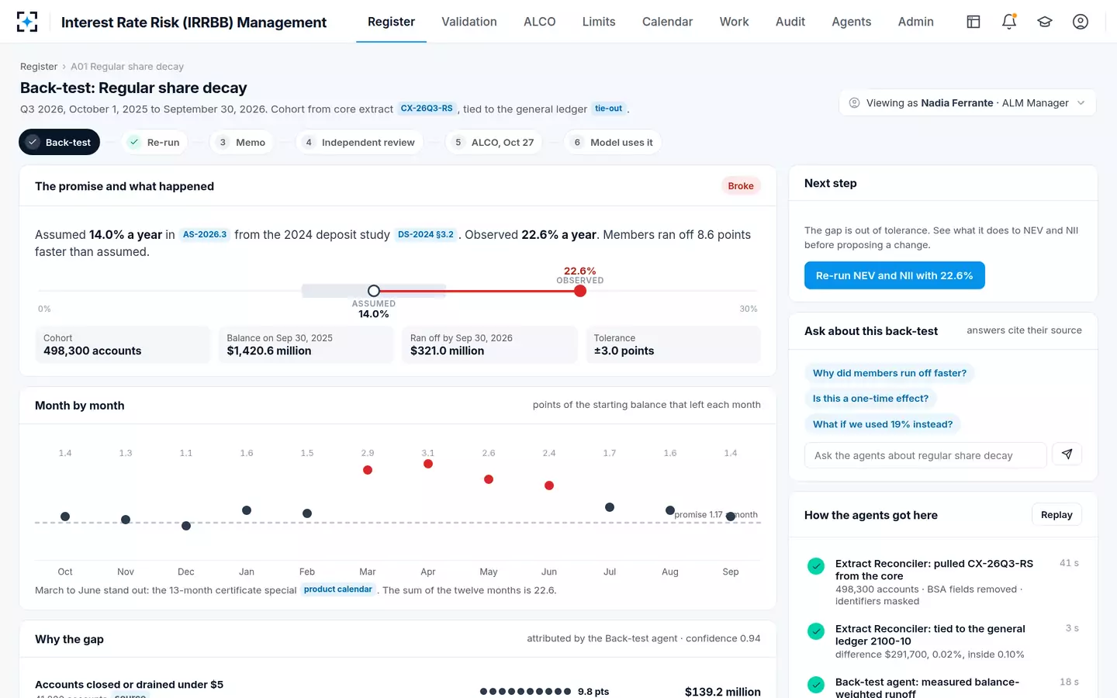Open the product calendar reference chip
Screen dimensions: 1117x698
coord(338,589)
